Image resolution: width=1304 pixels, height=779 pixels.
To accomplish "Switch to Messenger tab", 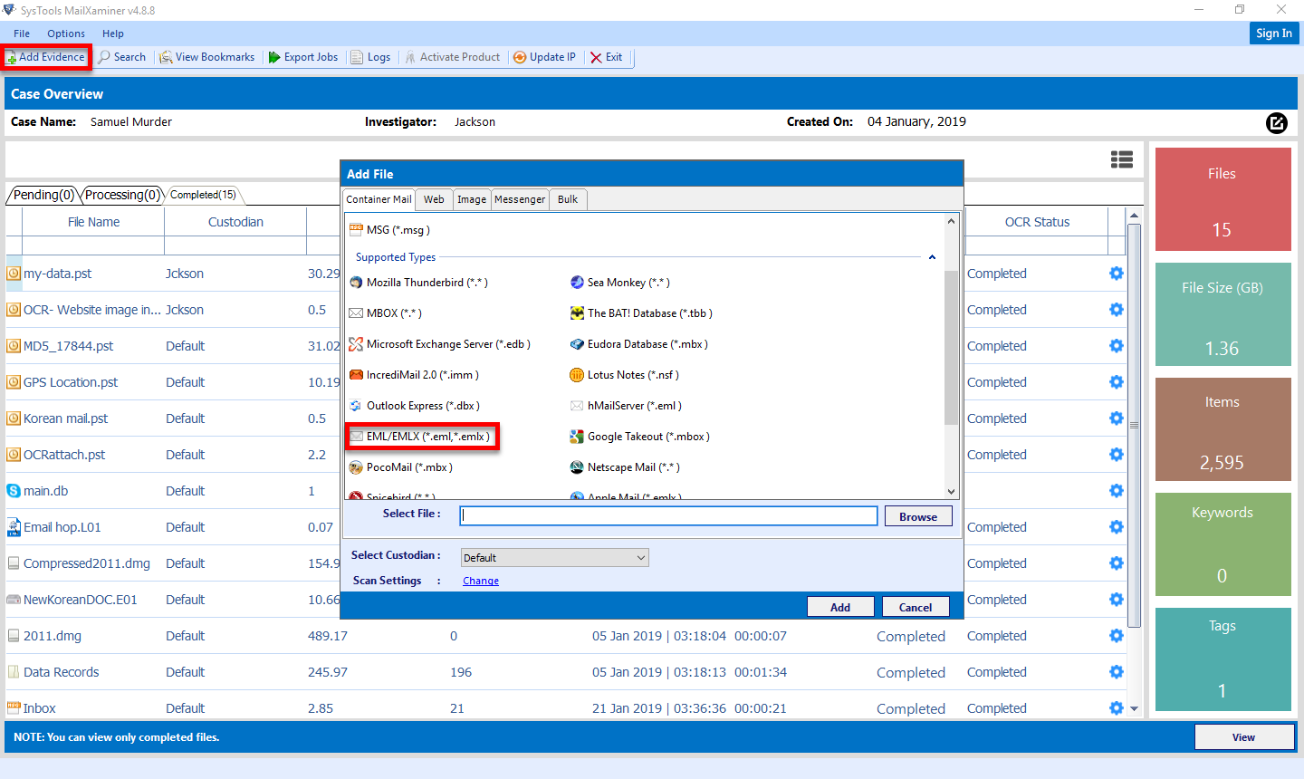I will 520,199.
